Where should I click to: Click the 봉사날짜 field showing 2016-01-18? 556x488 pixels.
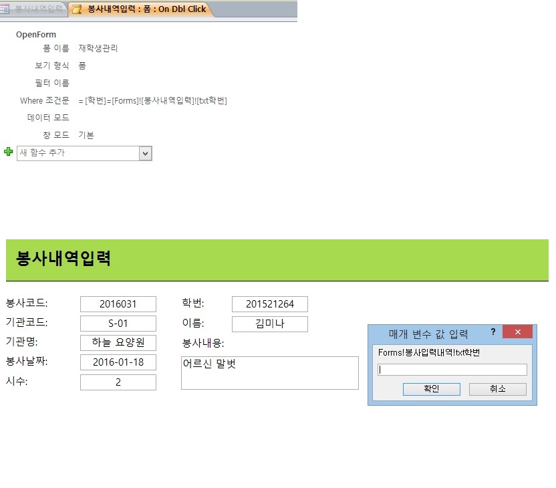(118, 362)
